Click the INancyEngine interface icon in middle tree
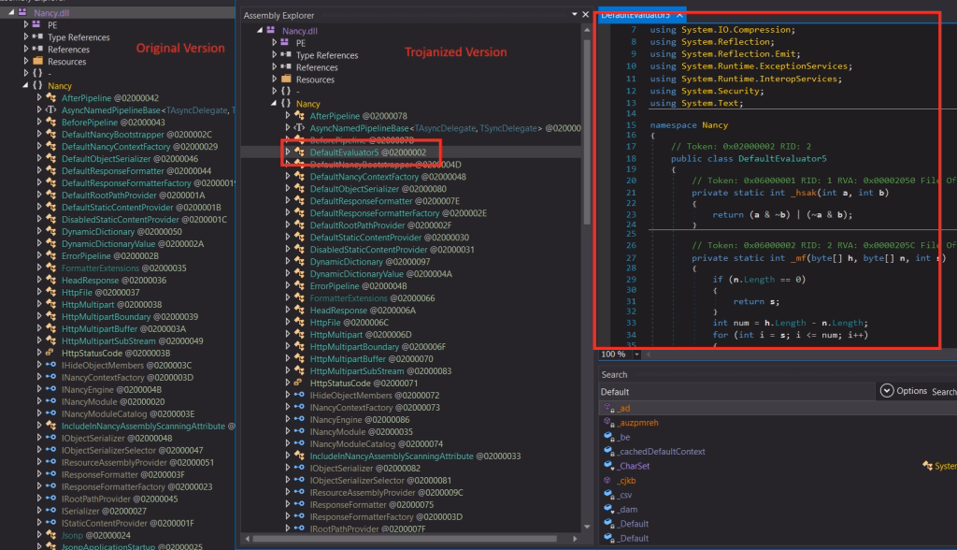The width and height of the screenshot is (957, 550). coord(299,419)
